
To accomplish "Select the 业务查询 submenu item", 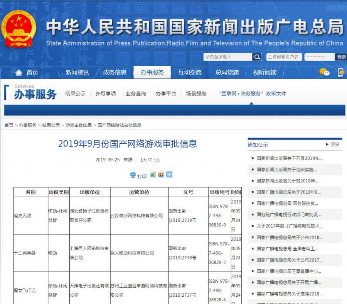I will (x=136, y=93).
